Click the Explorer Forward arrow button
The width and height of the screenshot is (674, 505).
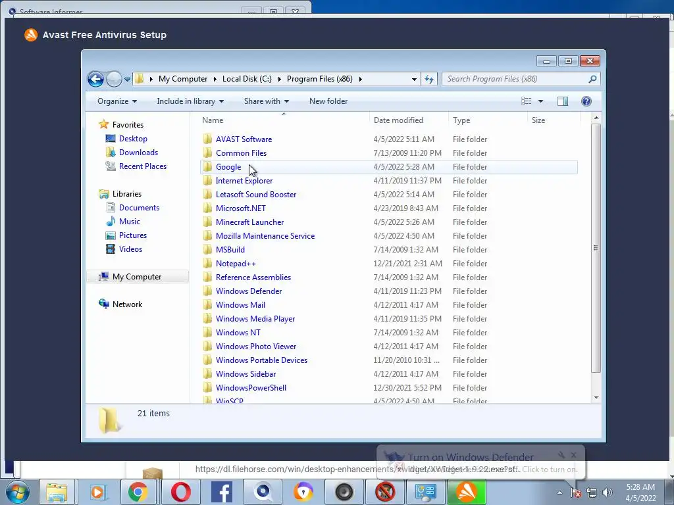pos(114,79)
